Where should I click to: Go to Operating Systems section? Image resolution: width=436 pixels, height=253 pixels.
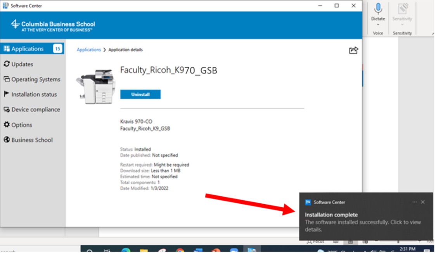[x=32, y=79]
